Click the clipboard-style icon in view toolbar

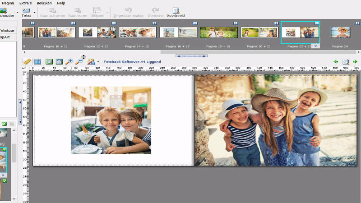[x=59, y=61]
